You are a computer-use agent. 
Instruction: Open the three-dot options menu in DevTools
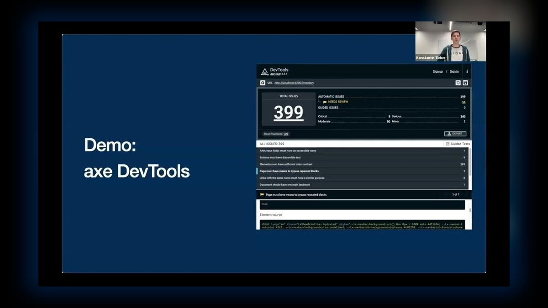coord(467,71)
